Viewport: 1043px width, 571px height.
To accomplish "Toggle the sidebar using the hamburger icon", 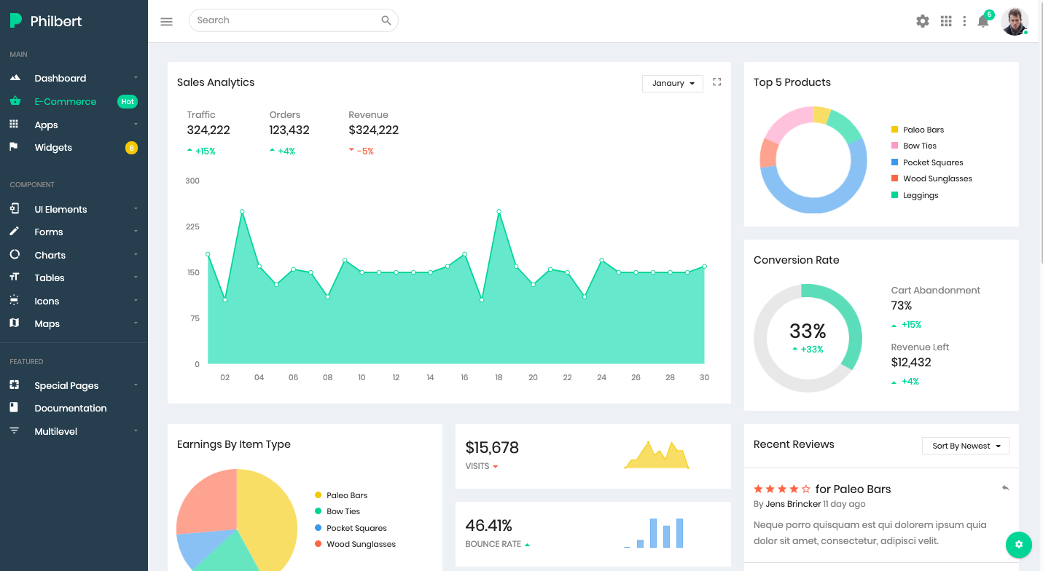I will 166,21.
